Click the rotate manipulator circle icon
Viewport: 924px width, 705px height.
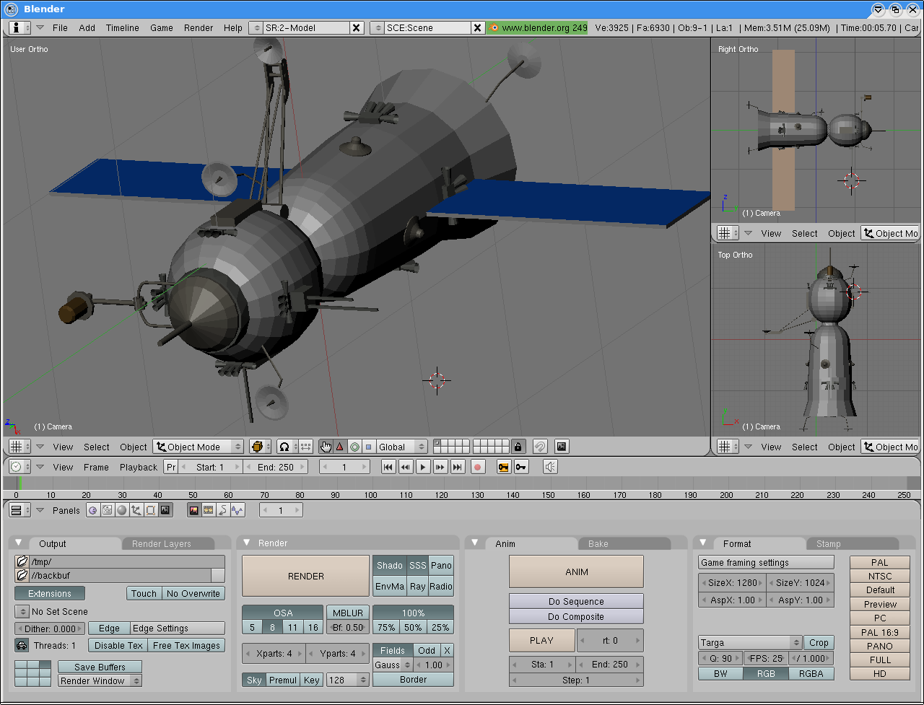[354, 447]
